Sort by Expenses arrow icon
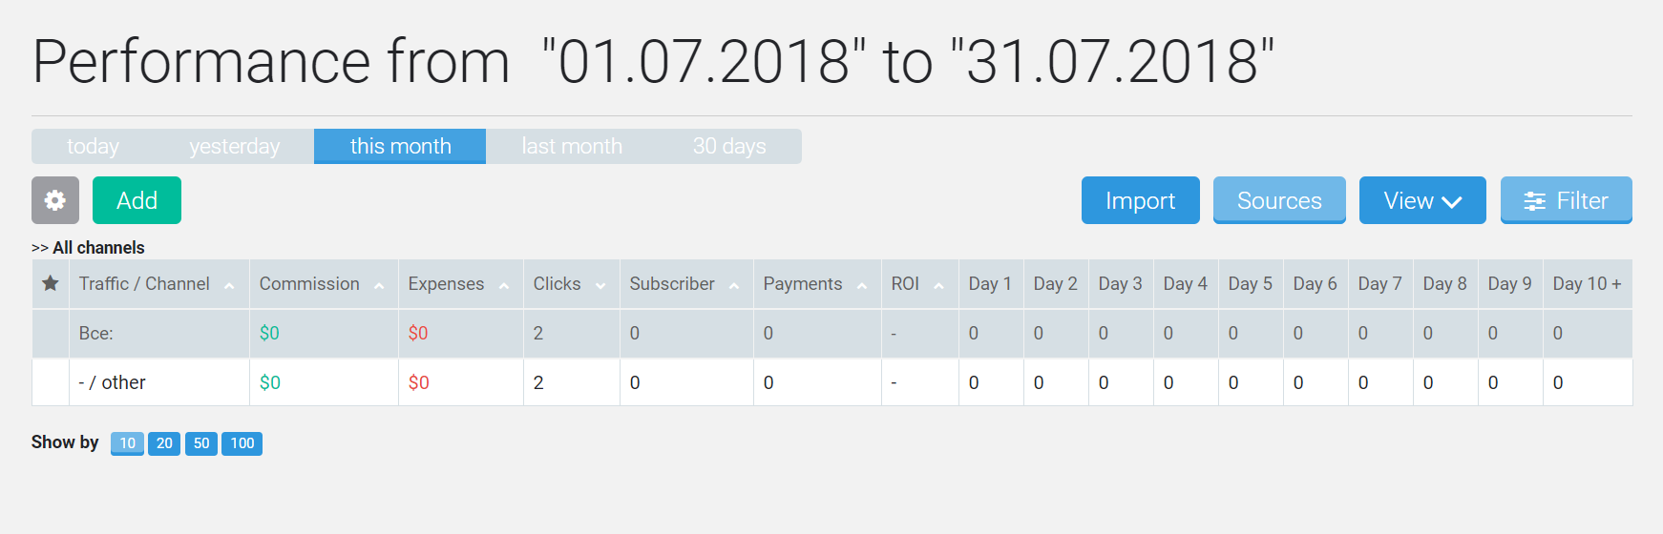 coord(504,285)
